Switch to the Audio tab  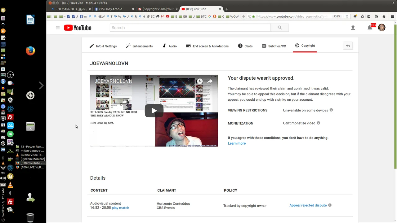pos(170,46)
